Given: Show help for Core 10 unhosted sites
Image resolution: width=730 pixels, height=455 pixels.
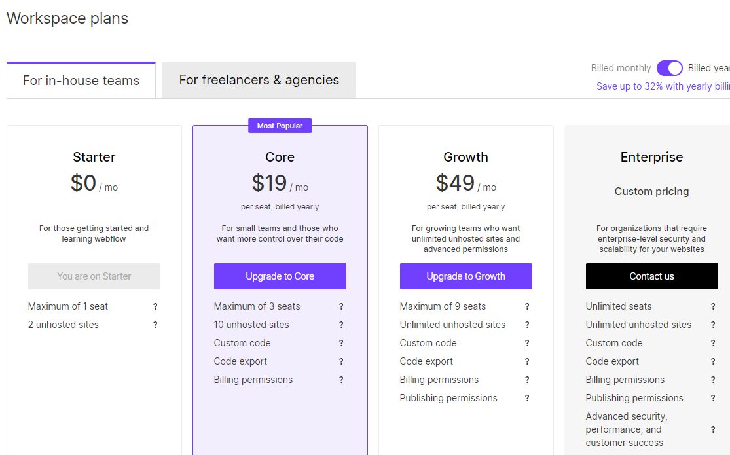Looking at the screenshot, I should point(341,325).
